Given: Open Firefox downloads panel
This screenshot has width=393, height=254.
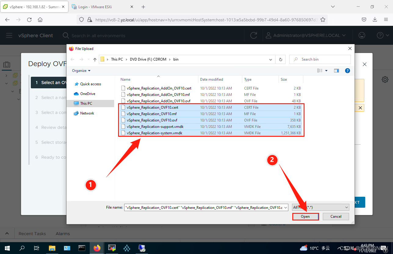Looking at the screenshot, I should tap(375, 19).
